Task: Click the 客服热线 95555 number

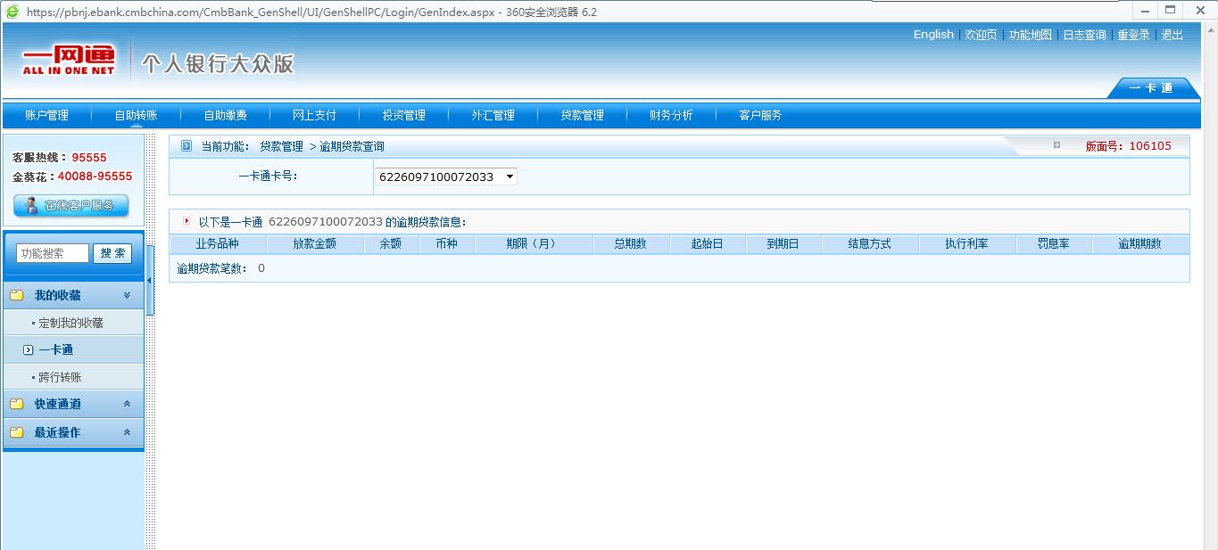Action: 89,158
